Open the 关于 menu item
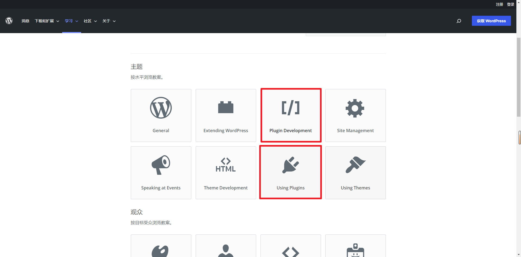This screenshot has width=521, height=257. click(106, 21)
